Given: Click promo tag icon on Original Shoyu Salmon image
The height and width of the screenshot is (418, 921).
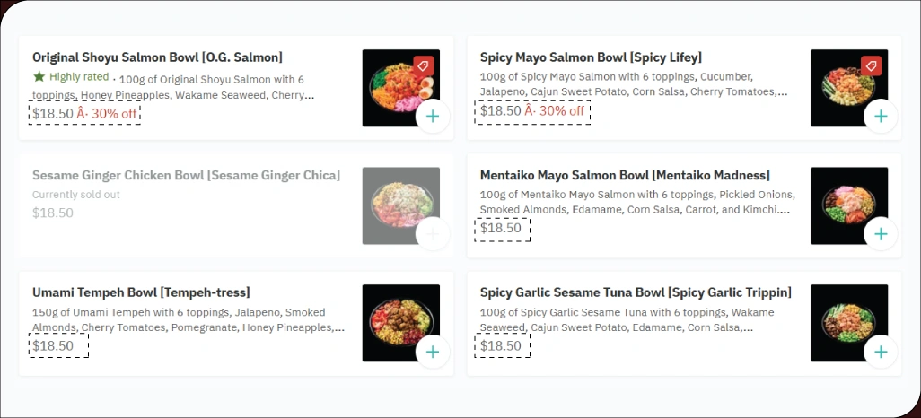Looking at the screenshot, I should pos(424,66).
